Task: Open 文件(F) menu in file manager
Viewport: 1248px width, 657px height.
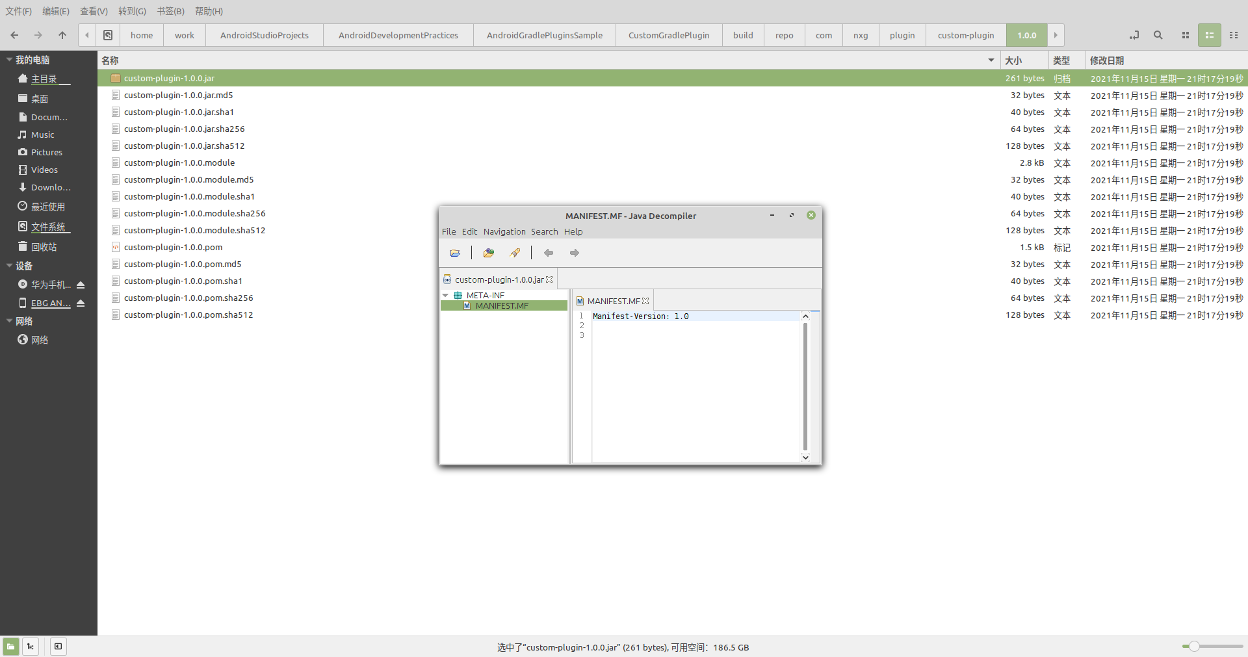Action: pos(18,11)
